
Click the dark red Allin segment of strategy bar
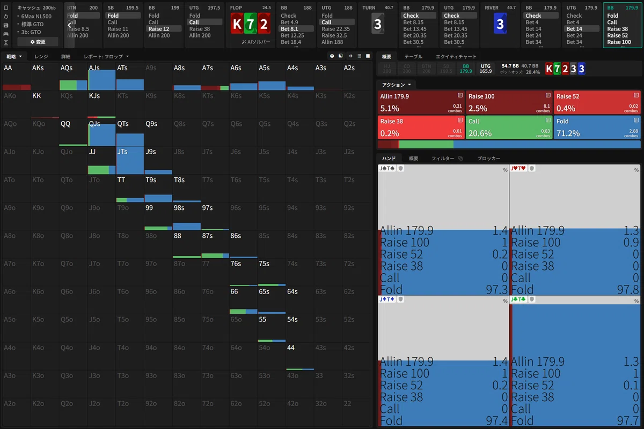pos(385,144)
